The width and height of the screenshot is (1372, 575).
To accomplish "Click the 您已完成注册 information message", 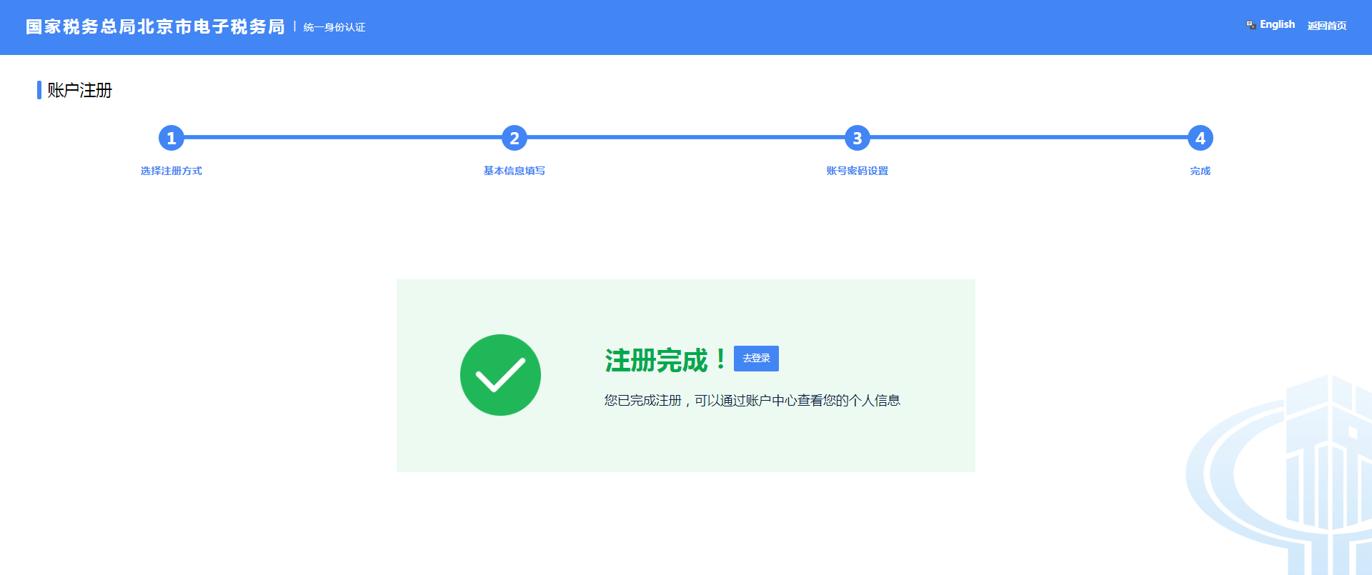I will tap(752, 401).
